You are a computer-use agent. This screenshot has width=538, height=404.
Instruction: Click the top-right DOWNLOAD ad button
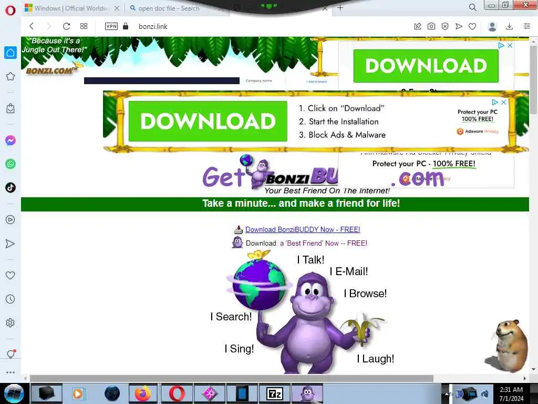[426, 66]
